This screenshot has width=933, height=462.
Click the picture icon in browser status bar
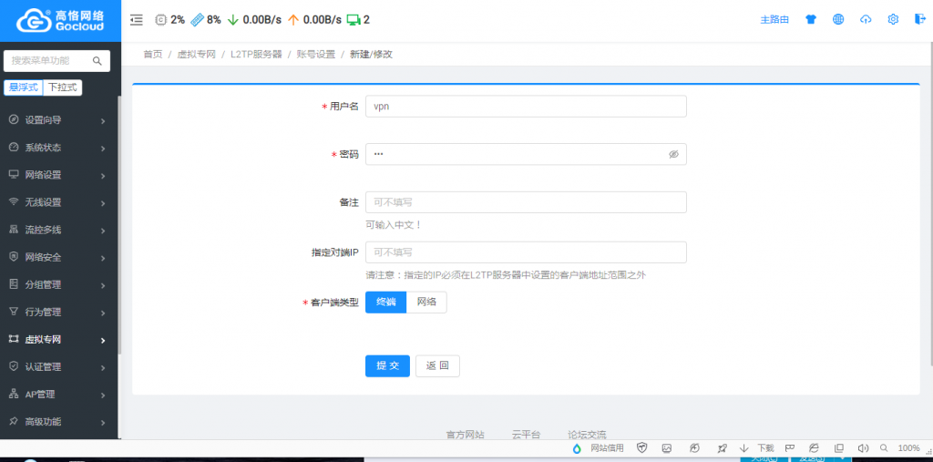point(667,448)
